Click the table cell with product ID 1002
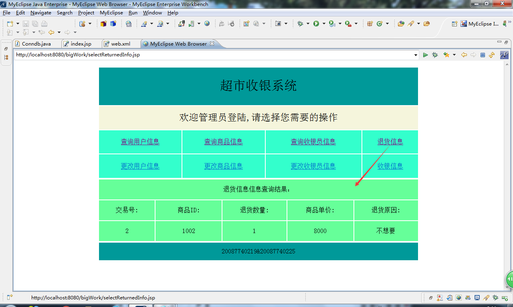The height and width of the screenshot is (307, 513). click(189, 231)
